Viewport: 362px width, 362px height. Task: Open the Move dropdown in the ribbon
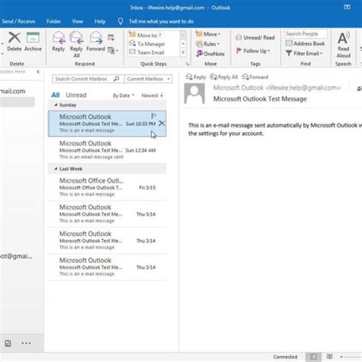point(208,34)
